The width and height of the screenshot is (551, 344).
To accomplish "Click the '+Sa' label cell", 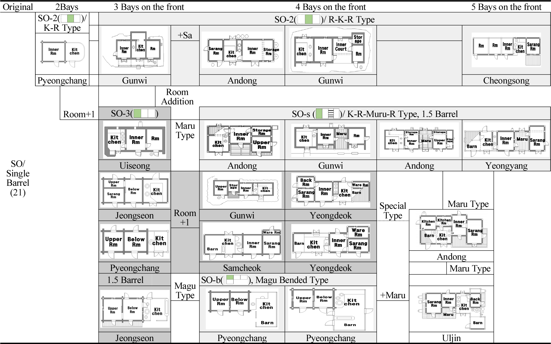I will (185, 35).
